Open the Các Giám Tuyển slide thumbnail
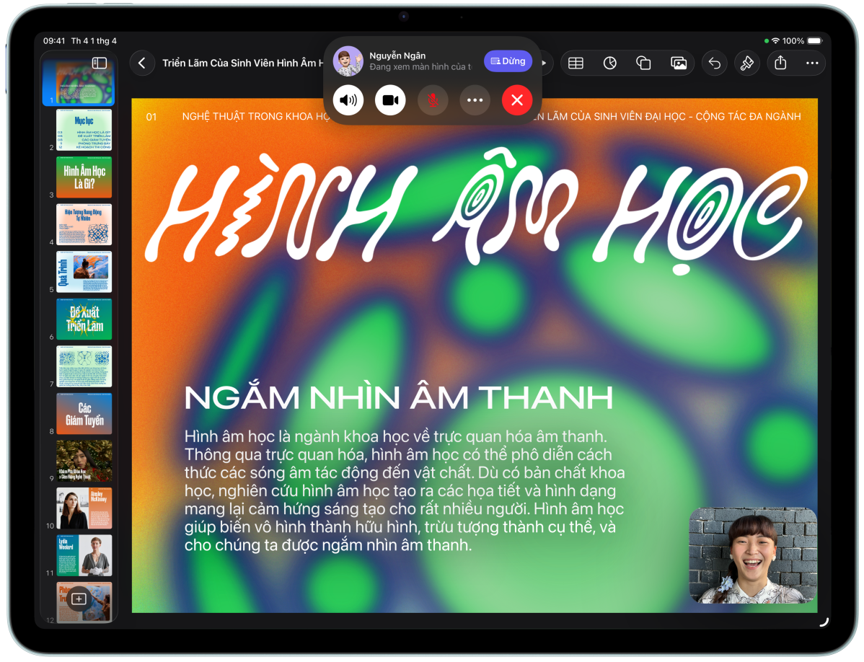The image size is (864, 662). (84, 414)
